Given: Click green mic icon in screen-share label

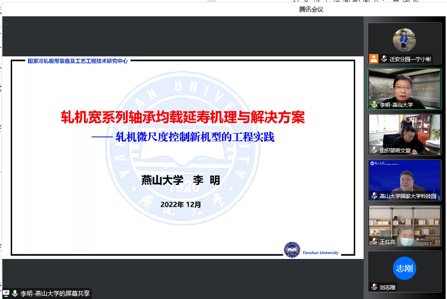Looking at the screenshot, I should point(15,293).
